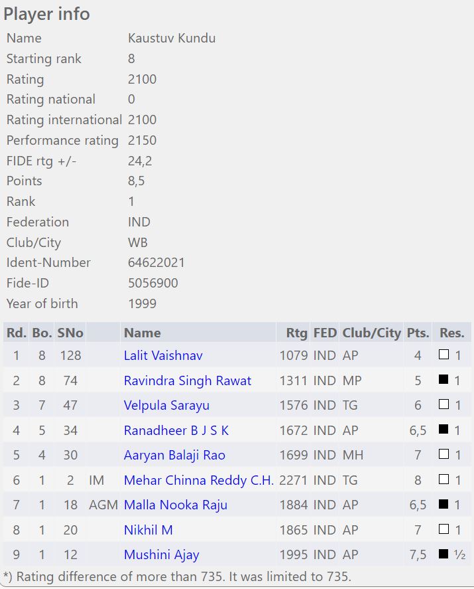Screen dimensions: 474x589
Task: Click Velpula Sarayu name link
Action: [163, 405]
